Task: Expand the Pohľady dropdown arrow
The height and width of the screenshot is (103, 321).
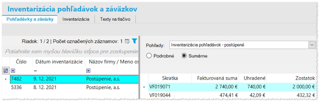Action: pyautogui.click(x=312, y=45)
